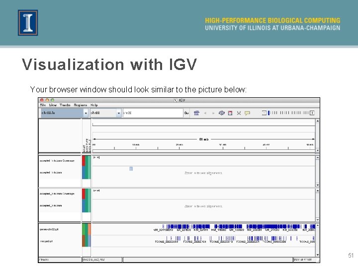Click the genes-chr22.gtf track name
This screenshot has width=358, height=268.
point(49,229)
